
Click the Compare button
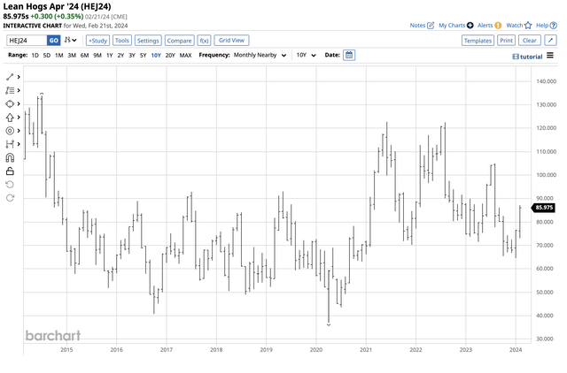(x=179, y=41)
